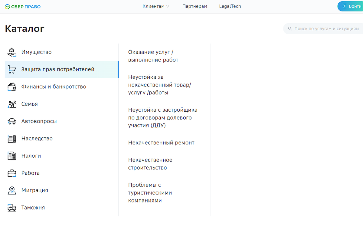The height and width of the screenshot is (230, 363).
Task: Click the login arrow icon on Войти
Action: (344, 6)
